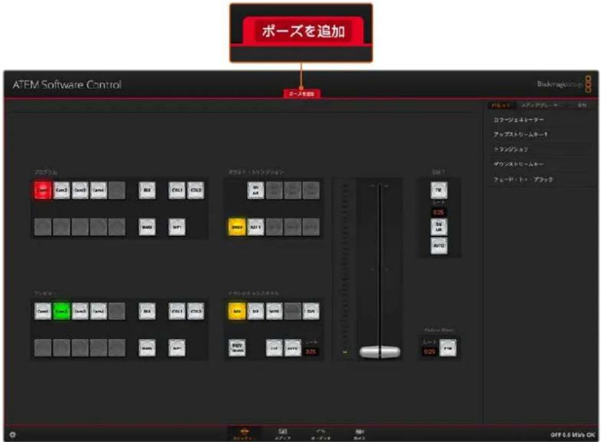
Task: Switch to the パレット tab
Action: [501, 105]
